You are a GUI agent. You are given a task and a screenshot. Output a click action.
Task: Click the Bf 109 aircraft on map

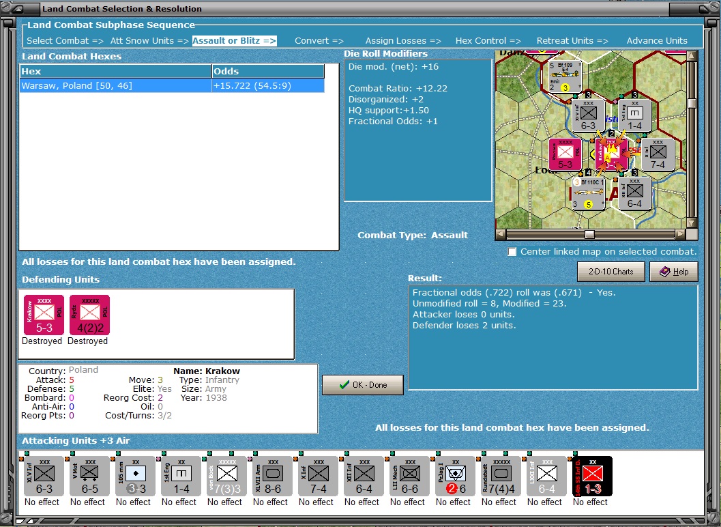(565, 76)
